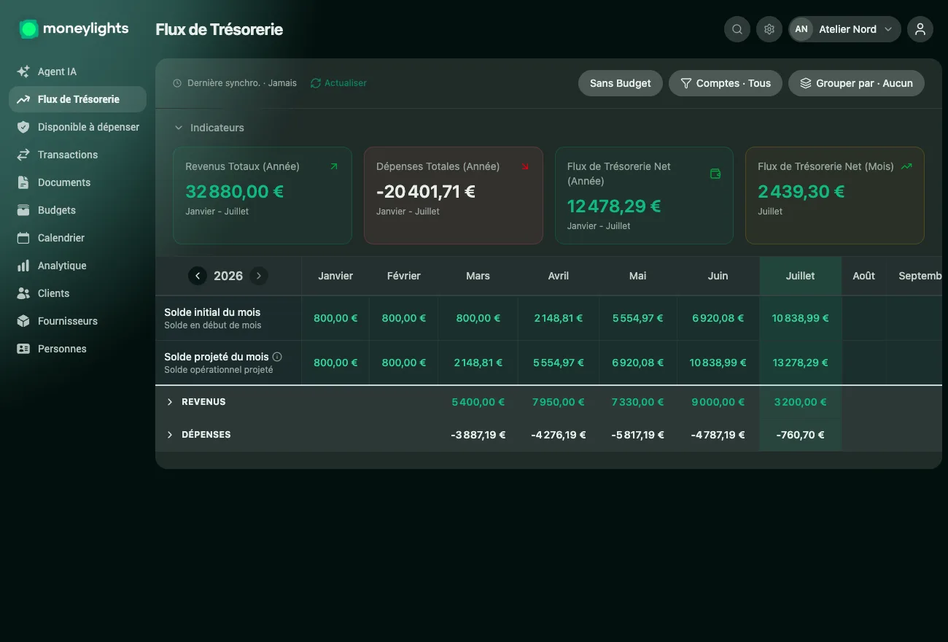Click the Documents file icon

point(23,182)
